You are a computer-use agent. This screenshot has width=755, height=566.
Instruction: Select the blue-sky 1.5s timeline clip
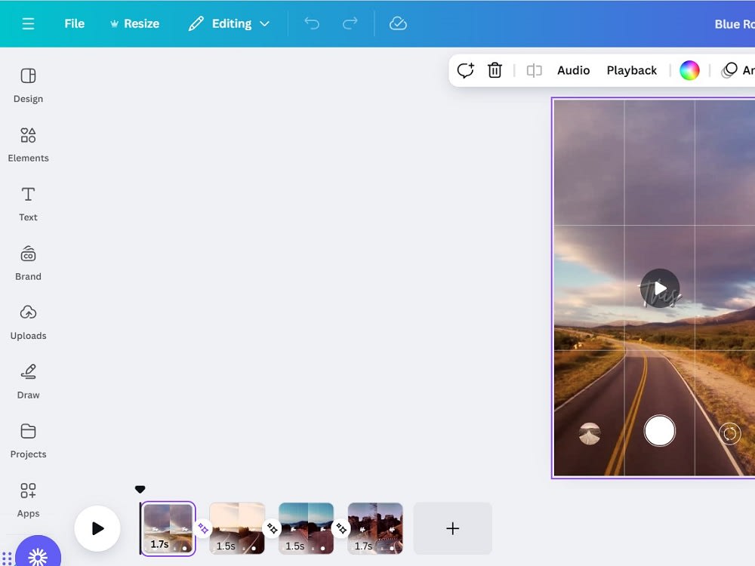307,528
